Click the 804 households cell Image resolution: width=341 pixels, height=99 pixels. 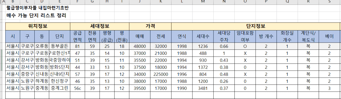(203, 74)
